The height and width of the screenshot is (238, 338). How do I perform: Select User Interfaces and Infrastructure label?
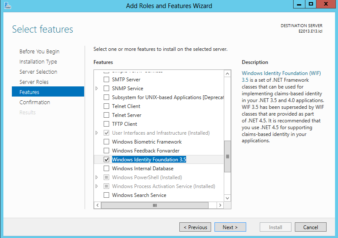coord(161,133)
